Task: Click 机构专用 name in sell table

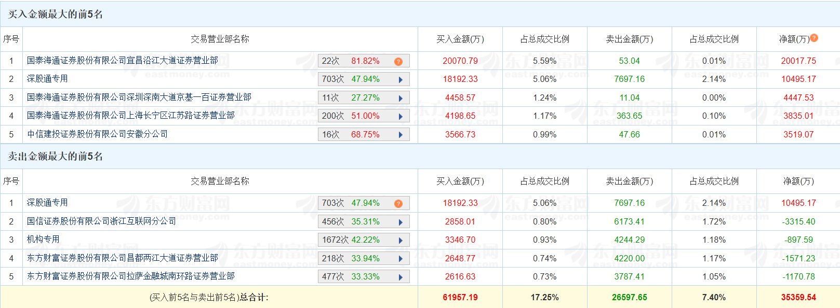Action: click(x=44, y=240)
